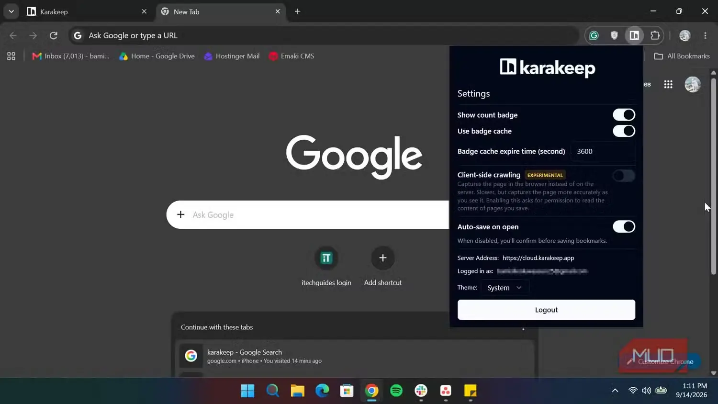718x404 pixels.
Task: Click the Ask Google search box
Action: click(308, 214)
